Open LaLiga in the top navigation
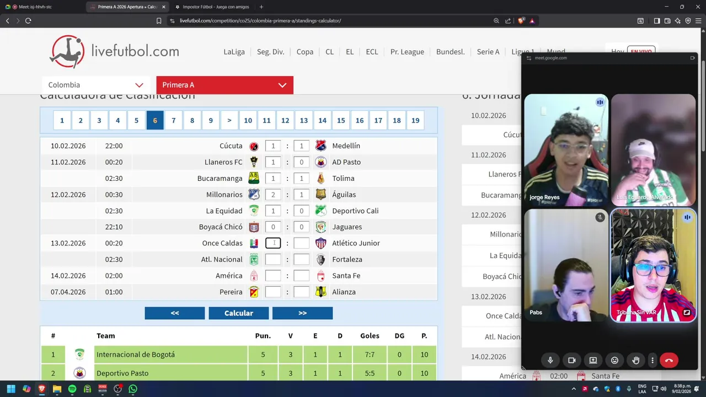This screenshot has width=706, height=397. pyautogui.click(x=234, y=52)
